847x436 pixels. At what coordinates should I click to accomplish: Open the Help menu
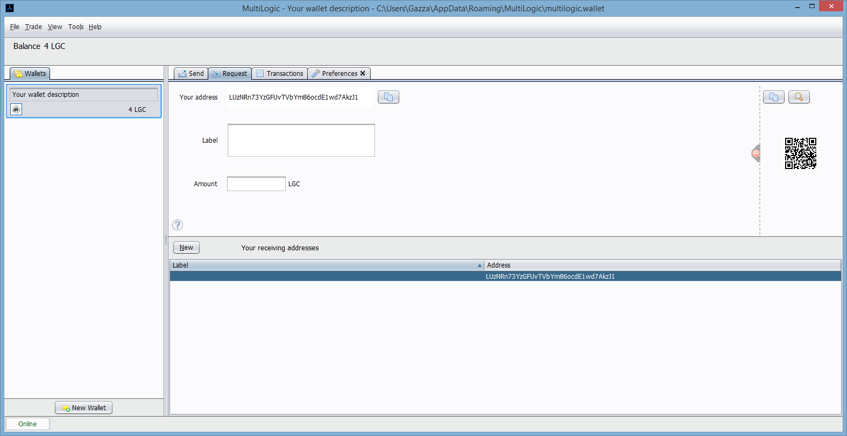(95, 27)
